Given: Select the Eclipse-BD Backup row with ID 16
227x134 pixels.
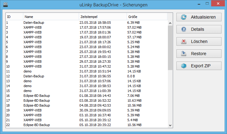Looking at the screenshot, I should pyautogui.click(x=87, y=96).
